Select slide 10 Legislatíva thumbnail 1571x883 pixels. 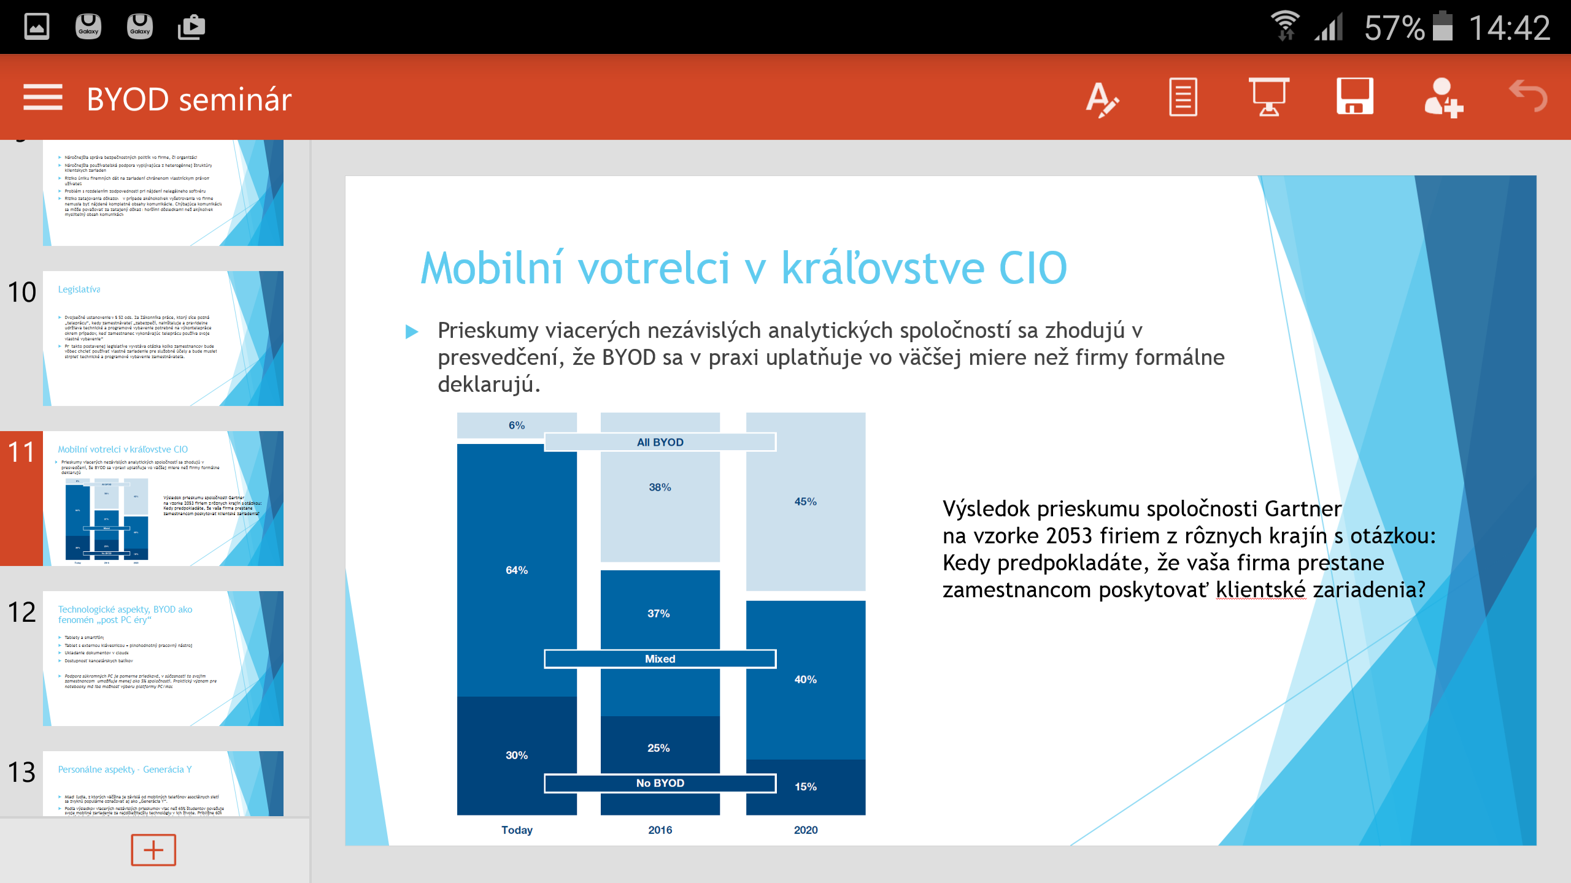coord(163,338)
